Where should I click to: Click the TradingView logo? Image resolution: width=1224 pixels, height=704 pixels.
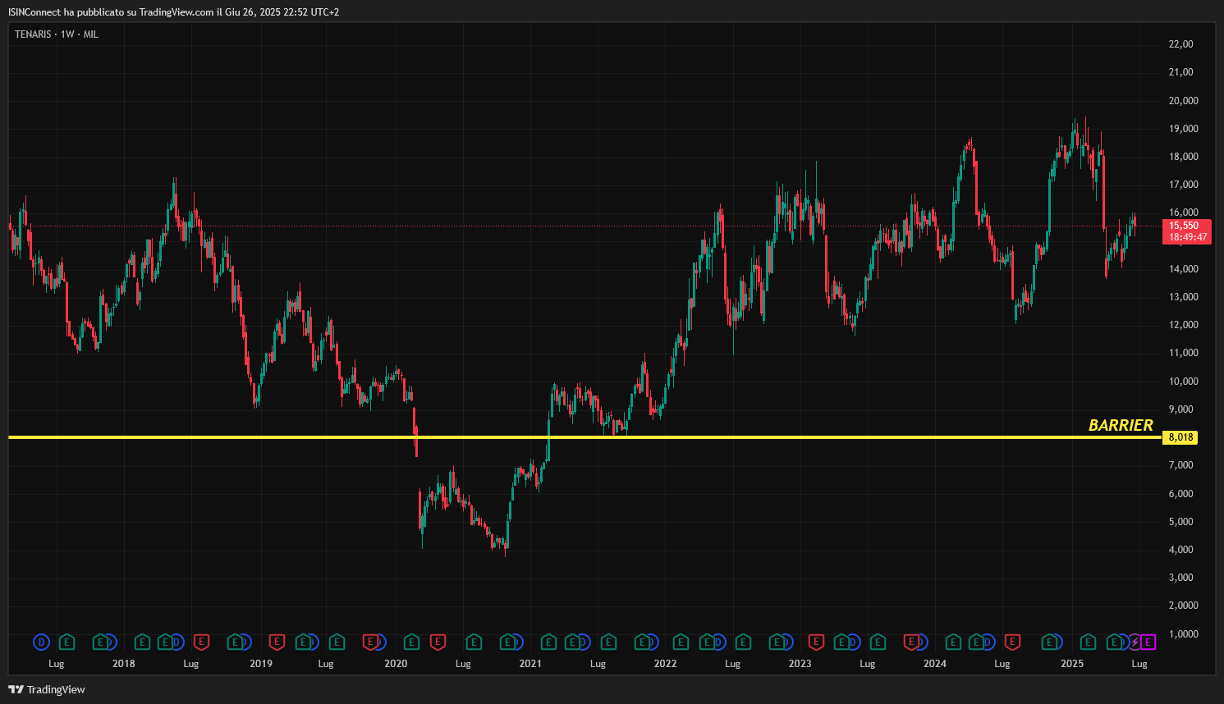[x=47, y=689]
